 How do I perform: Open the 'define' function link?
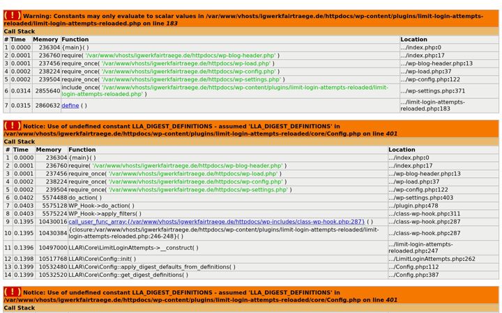tap(70, 106)
